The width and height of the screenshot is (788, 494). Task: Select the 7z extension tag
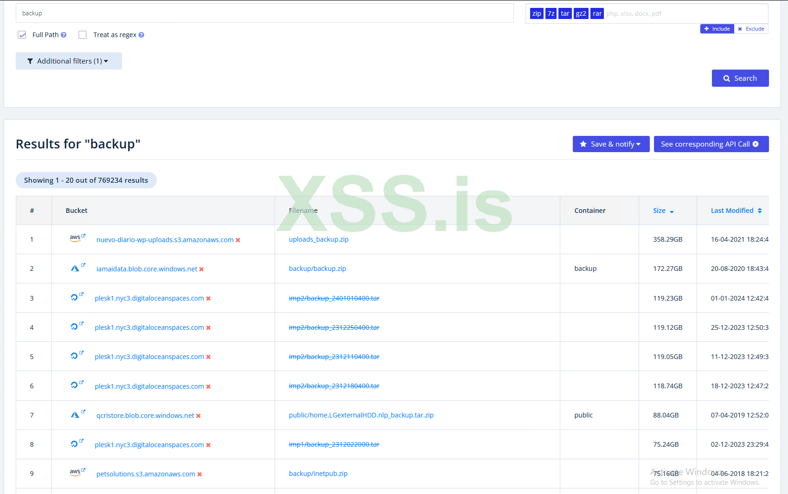coord(551,13)
